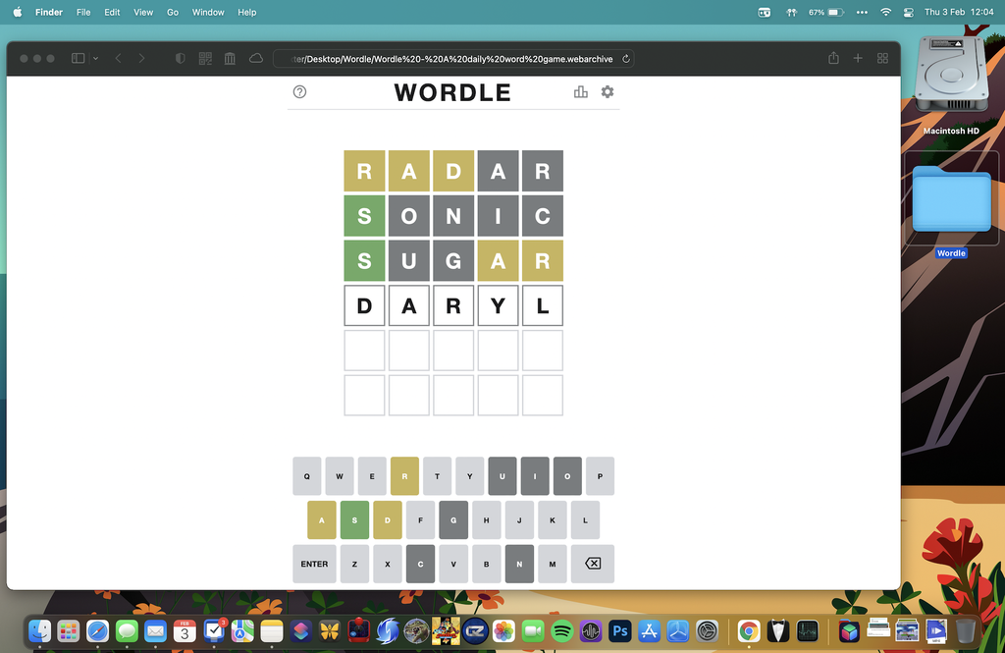This screenshot has height=653, width=1005.
Task: Tap the yellow R key on keyboard
Action: coord(404,476)
